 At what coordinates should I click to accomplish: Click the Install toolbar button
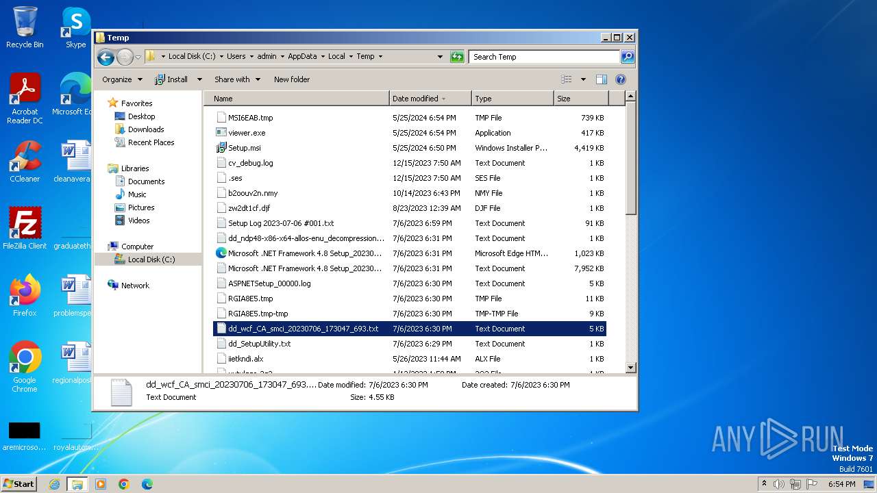(172, 79)
